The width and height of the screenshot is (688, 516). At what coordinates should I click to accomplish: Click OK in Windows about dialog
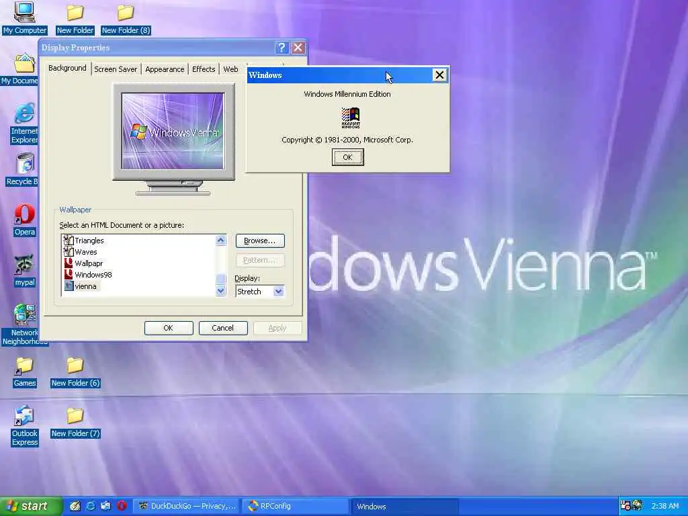347,157
